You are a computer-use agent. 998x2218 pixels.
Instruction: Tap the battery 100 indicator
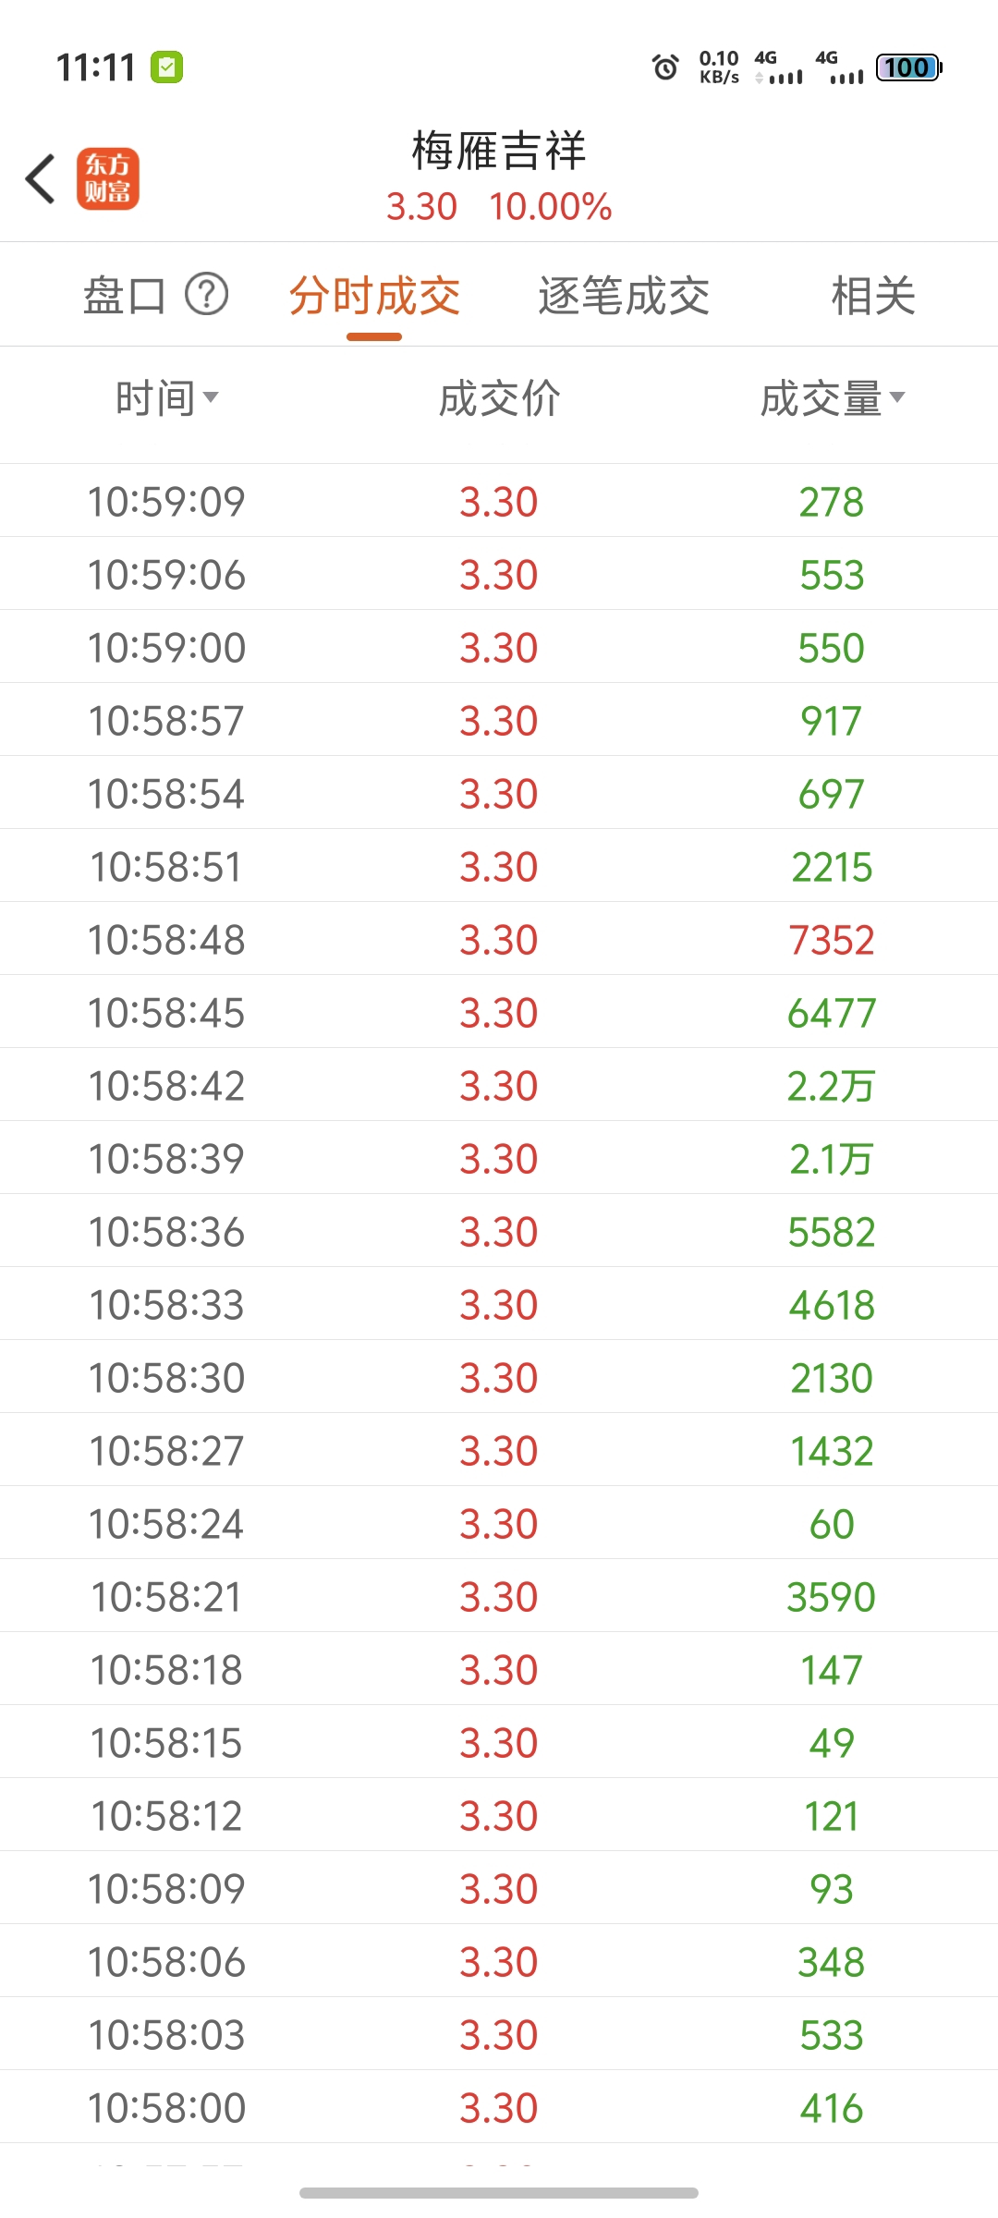(908, 67)
